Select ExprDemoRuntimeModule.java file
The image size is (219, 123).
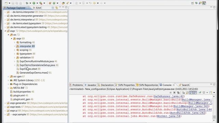(37, 61)
